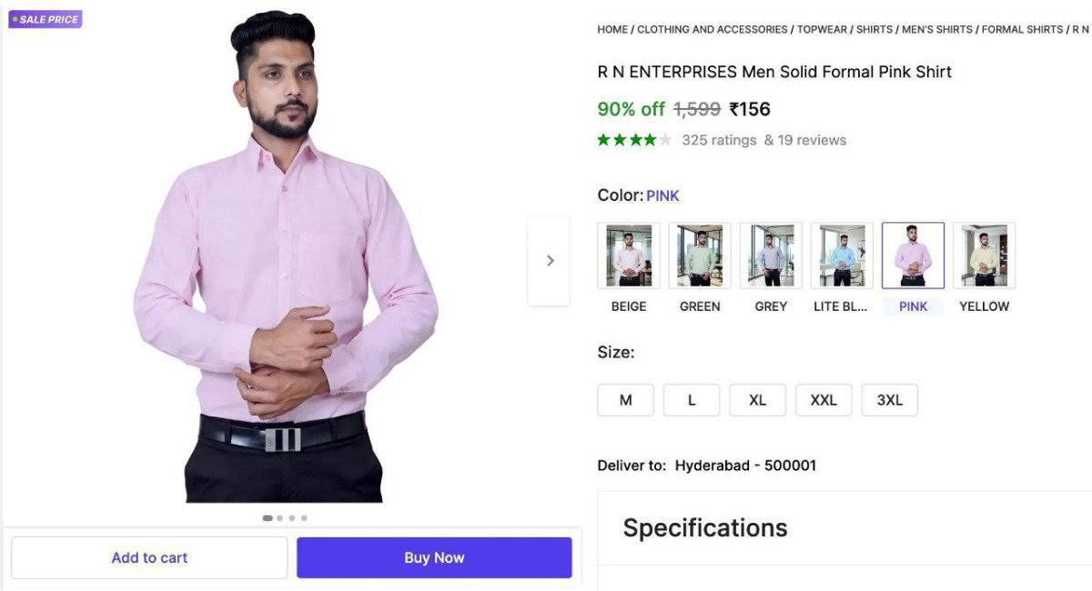Select the Beige color swatch thumbnail

point(629,255)
